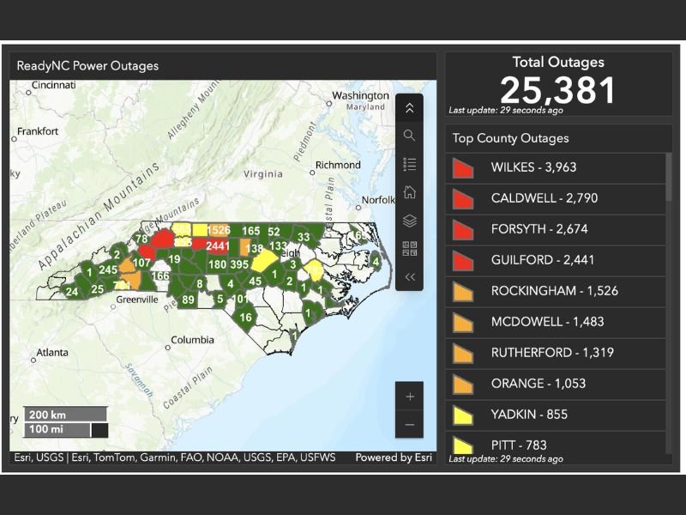Zoom in with the plus control
This screenshot has width=686, height=515.
click(x=410, y=397)
